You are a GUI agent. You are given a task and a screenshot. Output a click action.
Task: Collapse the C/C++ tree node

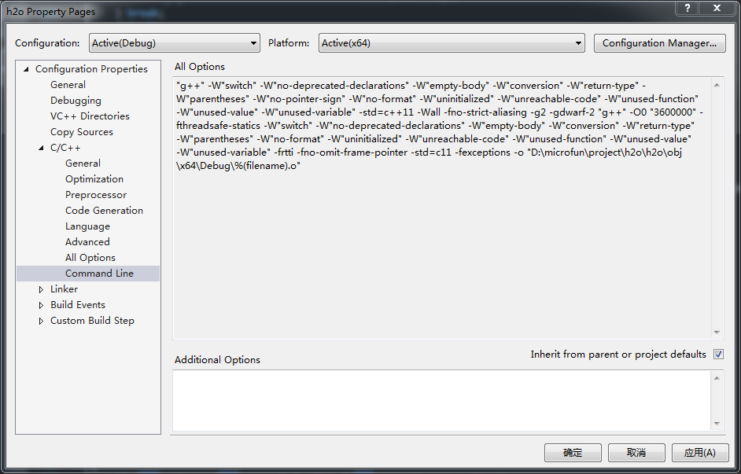41,148
